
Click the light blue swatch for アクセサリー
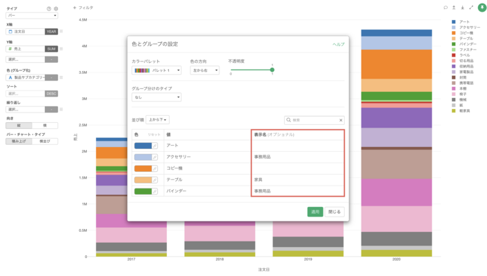coord(143,157)
